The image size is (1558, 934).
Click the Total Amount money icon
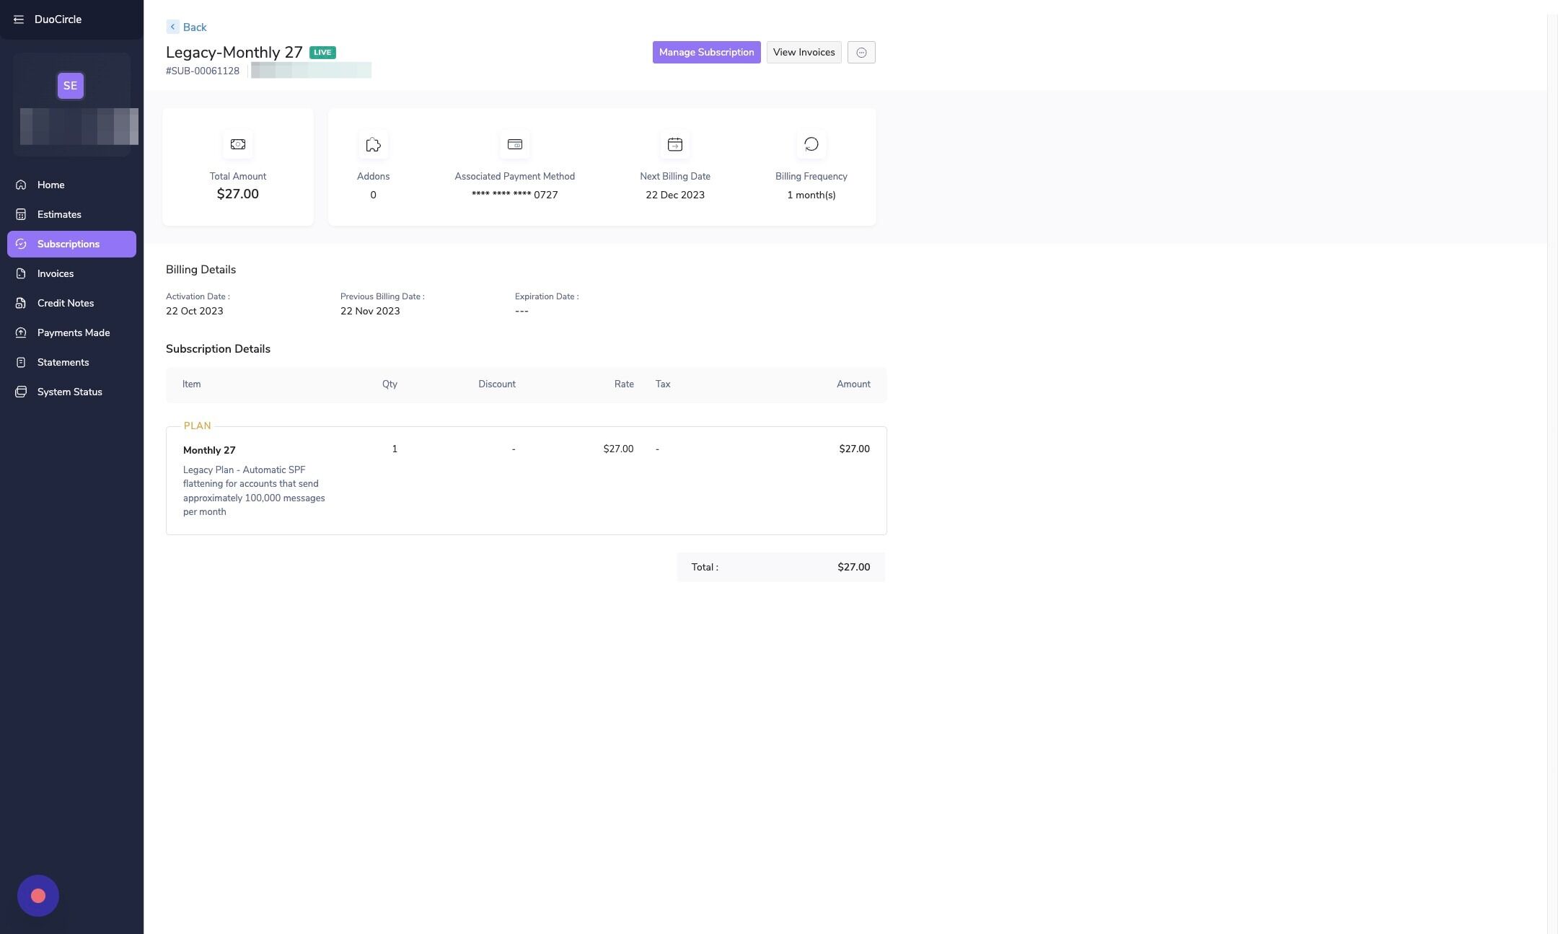(237, 144)
